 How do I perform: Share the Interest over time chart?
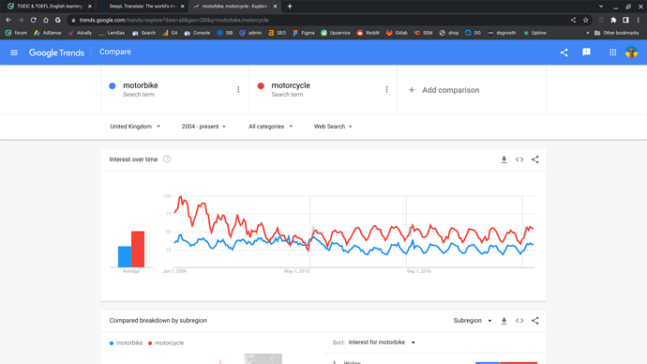[x=535, y=159]
